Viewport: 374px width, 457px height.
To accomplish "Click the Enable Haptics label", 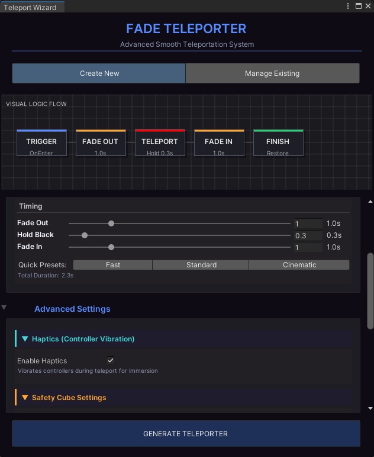I will point(42,361).
